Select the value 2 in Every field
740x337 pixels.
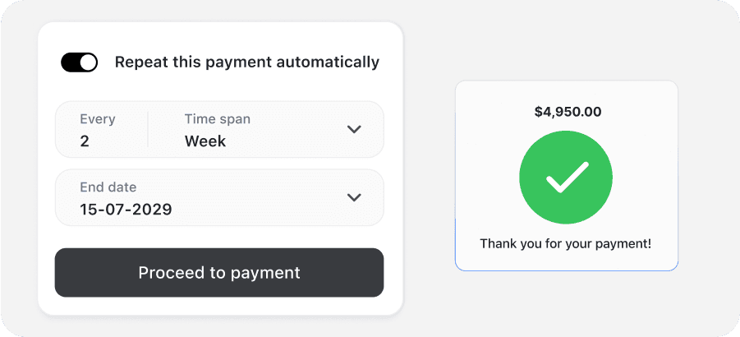(x=85, y=141)
